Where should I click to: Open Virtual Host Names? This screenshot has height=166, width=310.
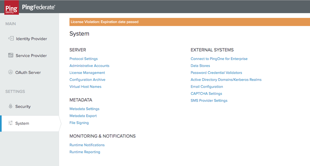pos(85,87)
